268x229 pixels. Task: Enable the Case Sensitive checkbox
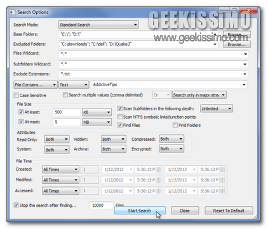click(x=16, y=95)
